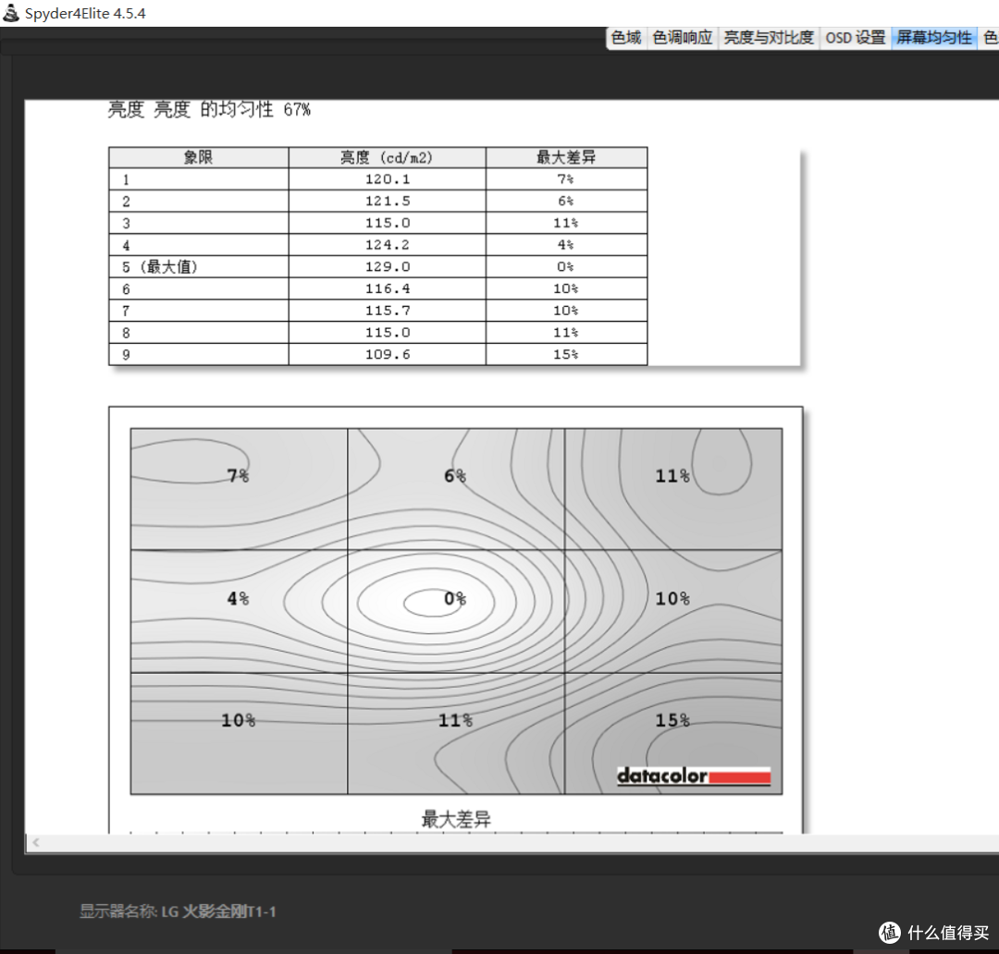Viewport: 999px width, 954px height.
Task: Click the 4% cell in table row 4
Action: [566, 245]
